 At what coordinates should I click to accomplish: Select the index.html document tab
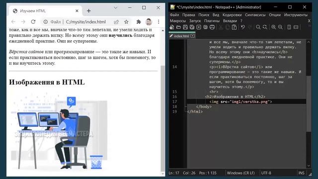pos(181,36)
